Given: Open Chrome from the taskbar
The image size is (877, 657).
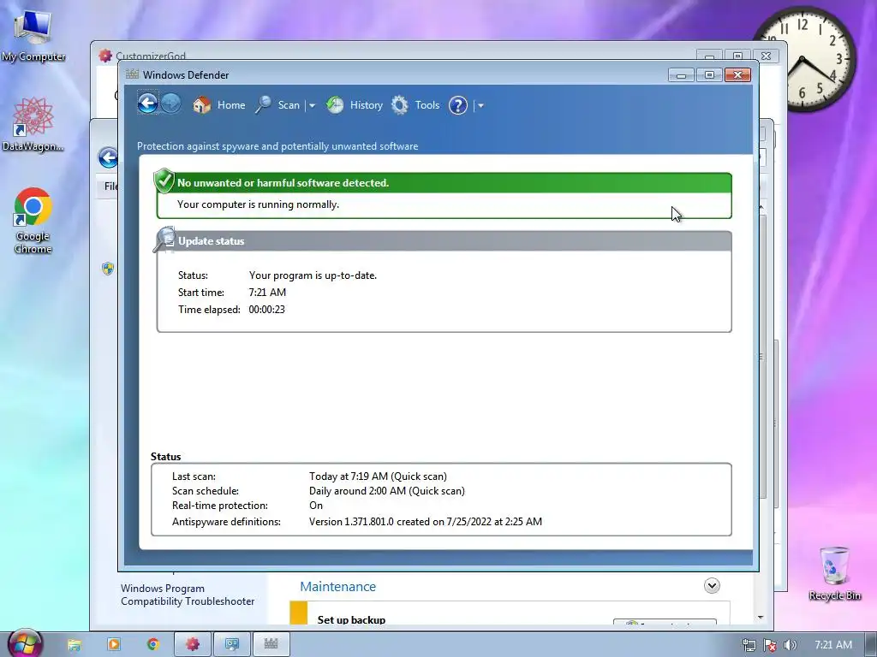Looking at the screenshot, I should pos(152,644).
